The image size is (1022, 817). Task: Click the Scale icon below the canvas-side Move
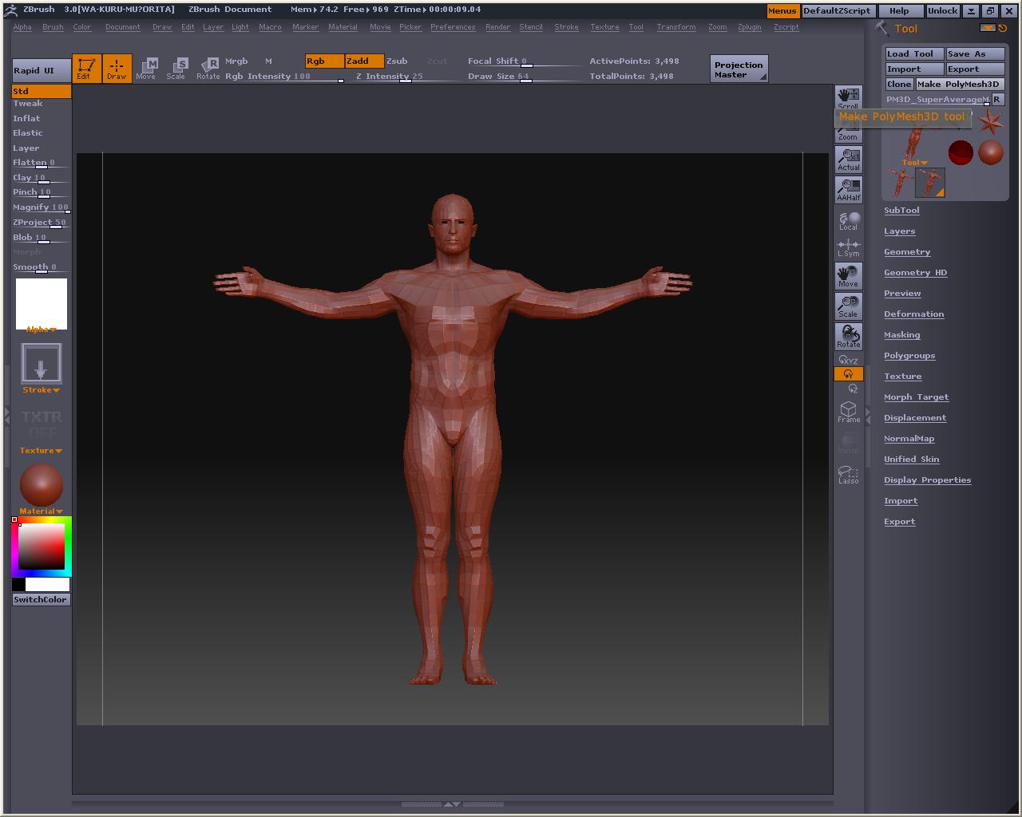point(848,306)
